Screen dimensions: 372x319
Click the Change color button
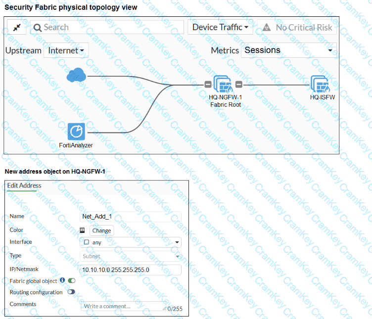pos(101,230)
